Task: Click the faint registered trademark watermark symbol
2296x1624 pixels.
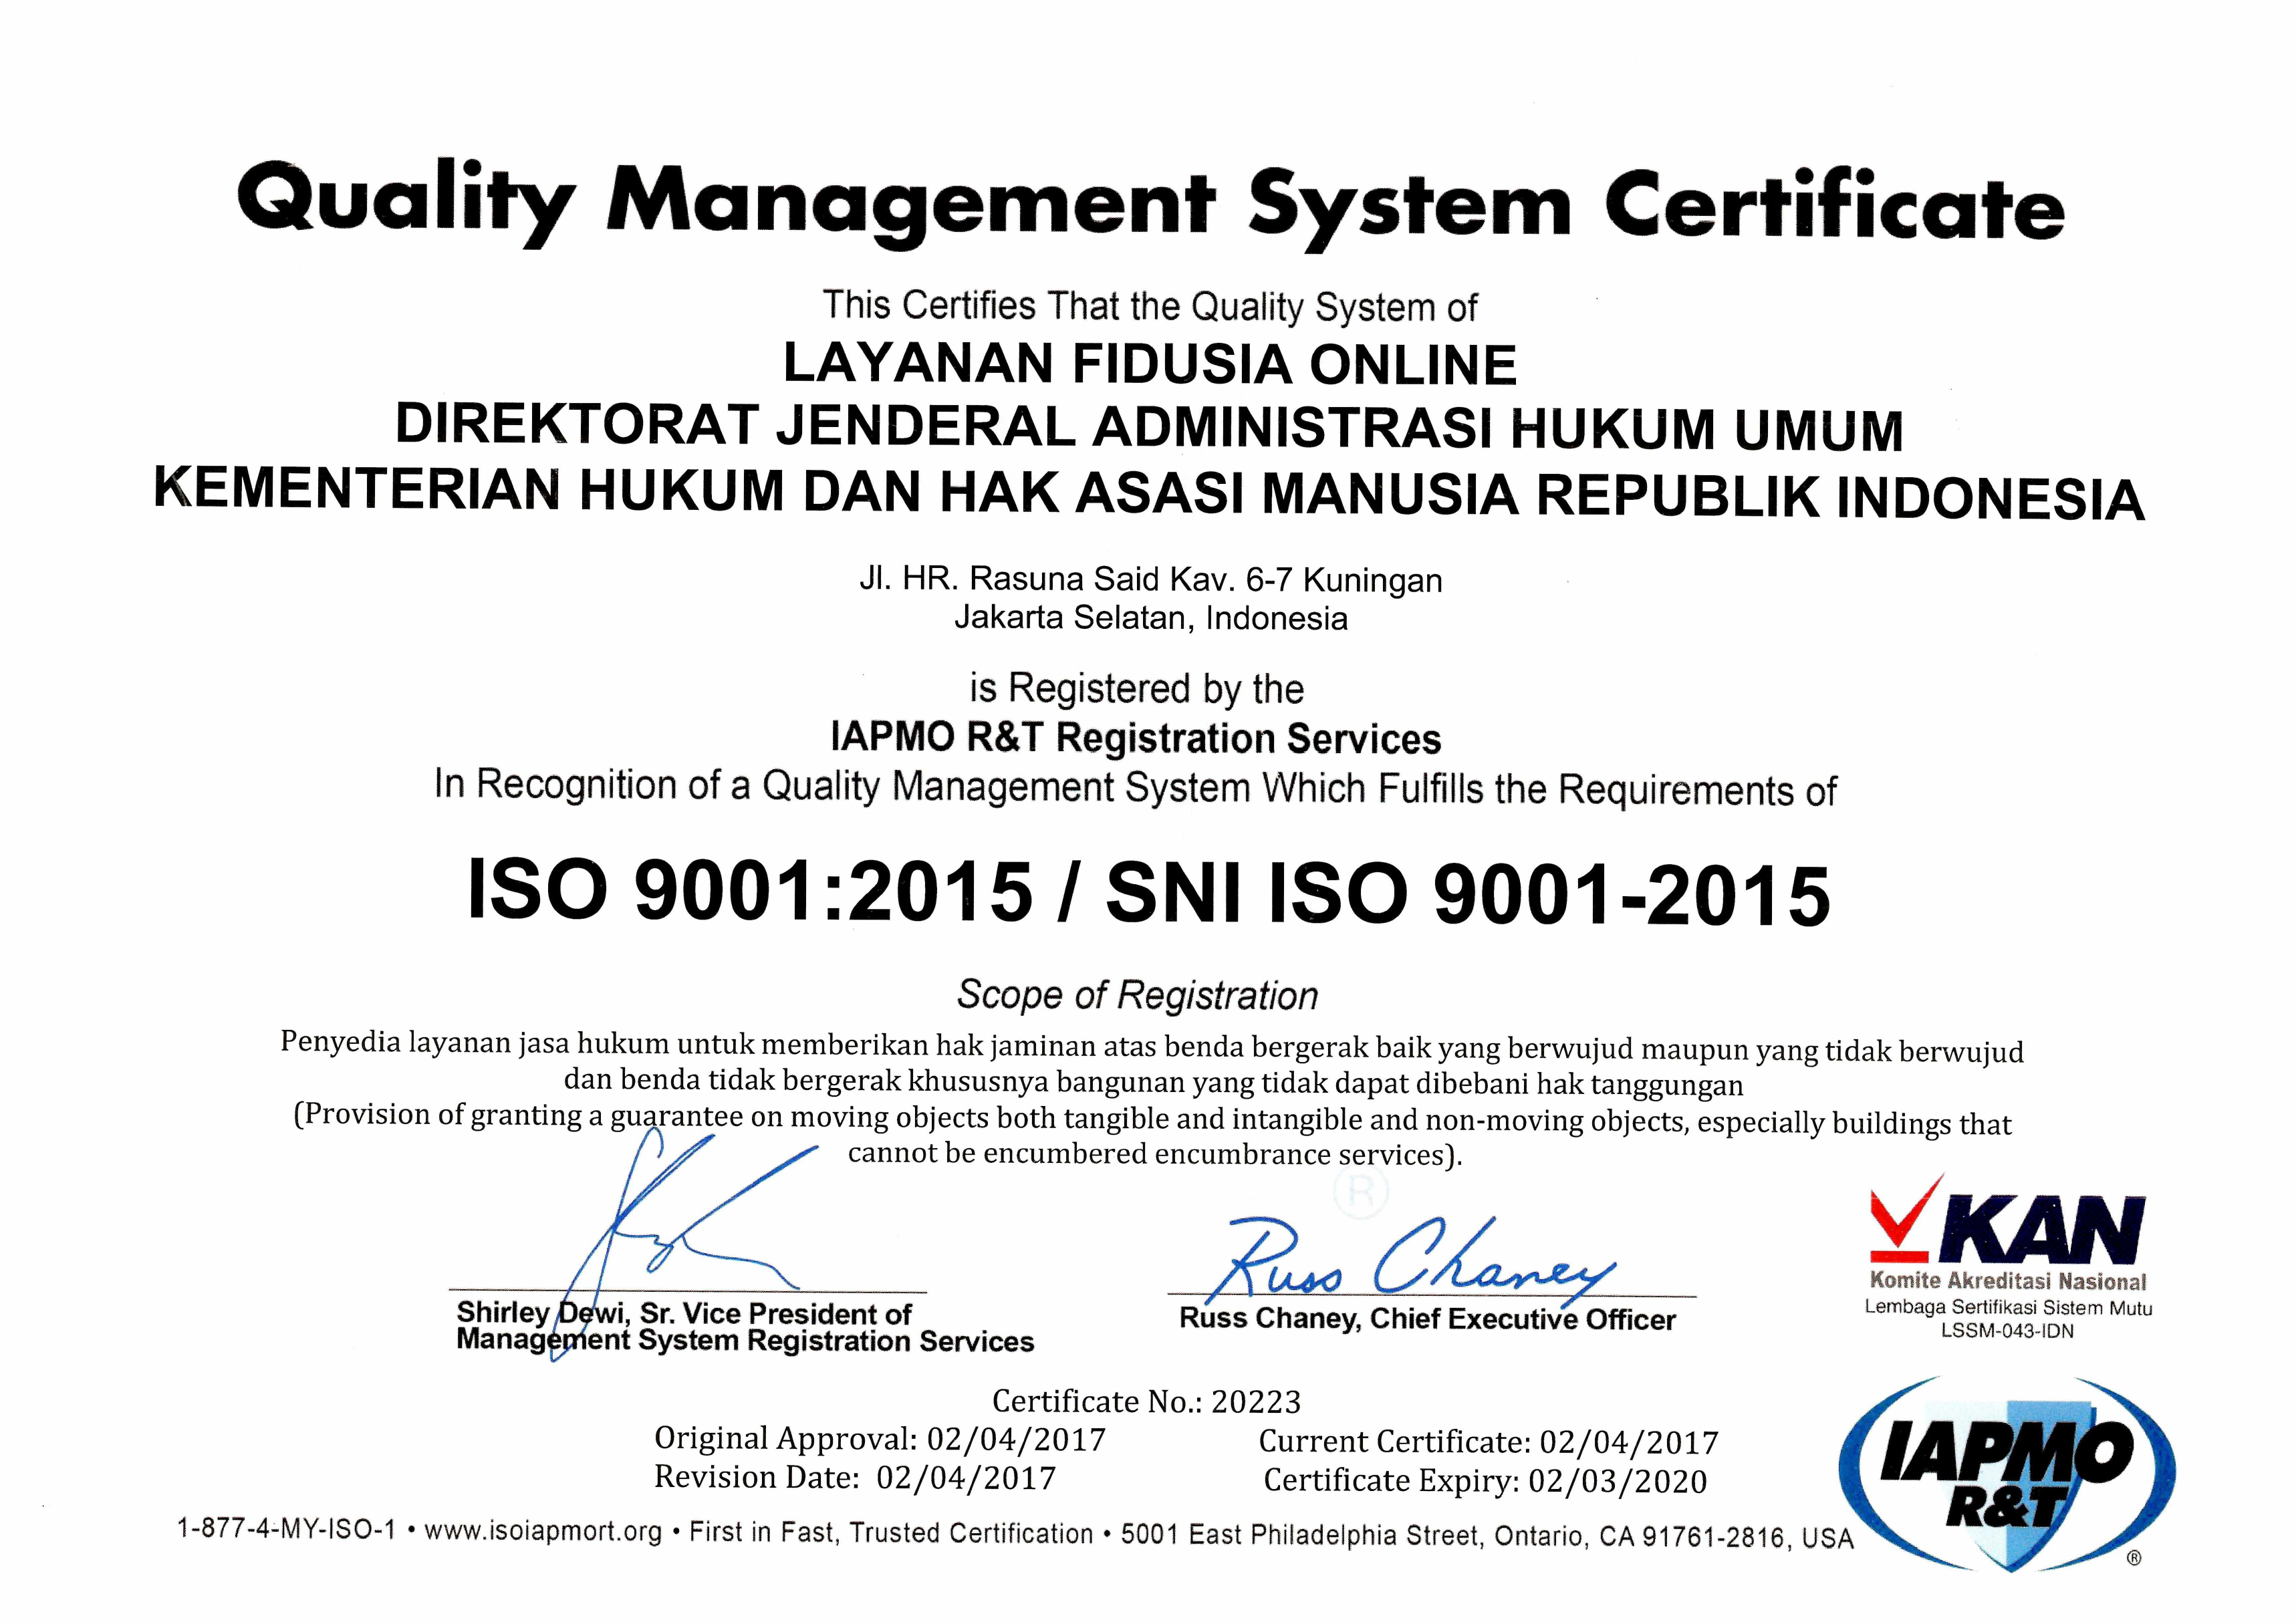Action: [1361, 1192]
